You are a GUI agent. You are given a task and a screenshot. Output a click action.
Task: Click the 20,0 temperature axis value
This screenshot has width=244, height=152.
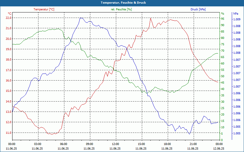(x=9, y=39)
